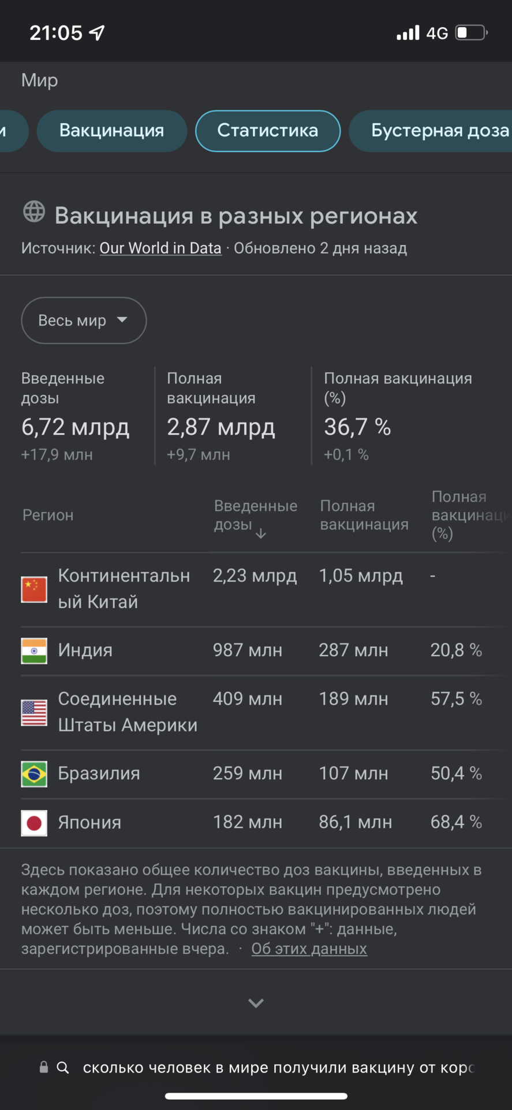Tap the United States flag icon
The height and width of the screenshot is (1110, 512).
pos(34,712)
